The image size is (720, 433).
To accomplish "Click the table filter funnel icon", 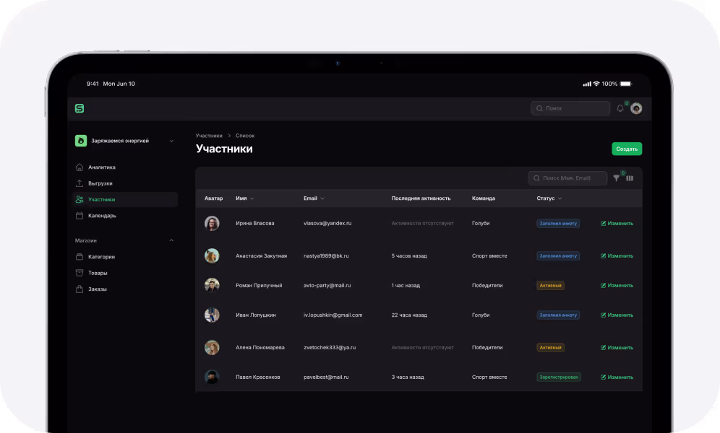I will (617, 178).
